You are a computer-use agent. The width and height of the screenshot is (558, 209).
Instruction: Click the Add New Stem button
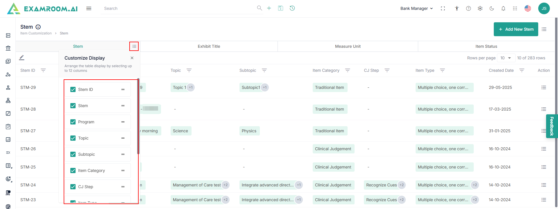pyautogui.click(x=516, y=29)
